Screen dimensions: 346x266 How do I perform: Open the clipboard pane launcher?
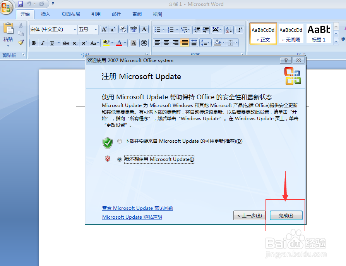23,54
